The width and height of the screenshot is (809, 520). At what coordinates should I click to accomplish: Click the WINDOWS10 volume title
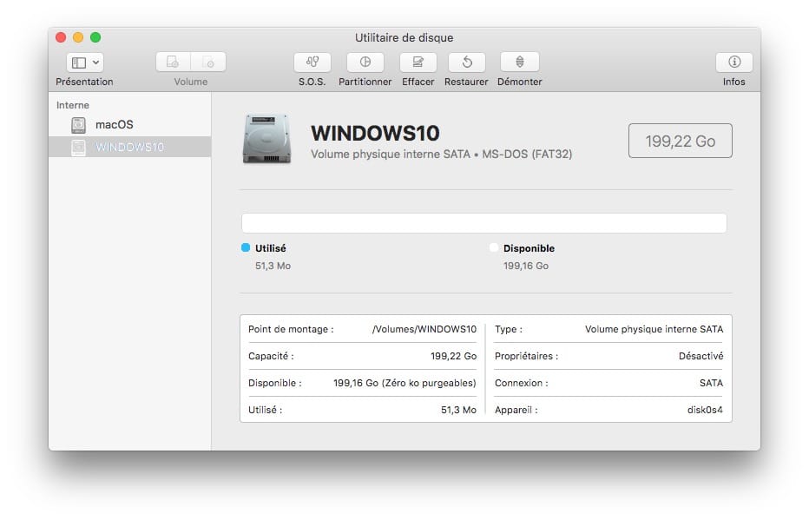coord(375,133)
